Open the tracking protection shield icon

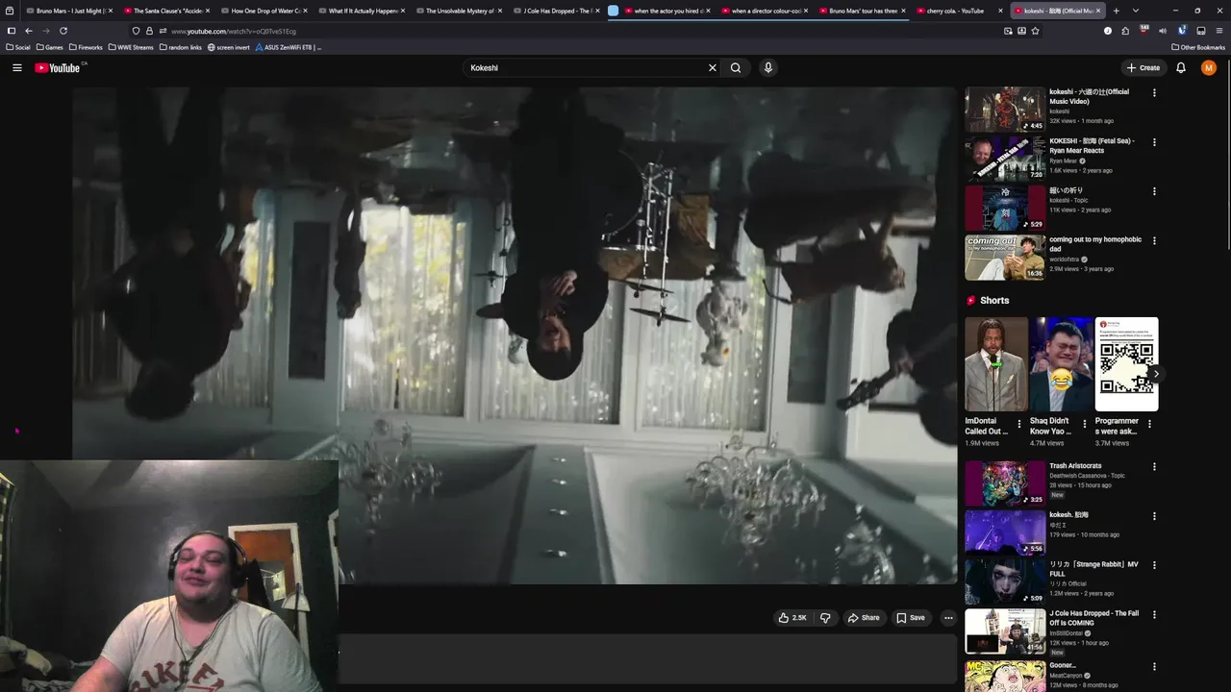point(136,31)
